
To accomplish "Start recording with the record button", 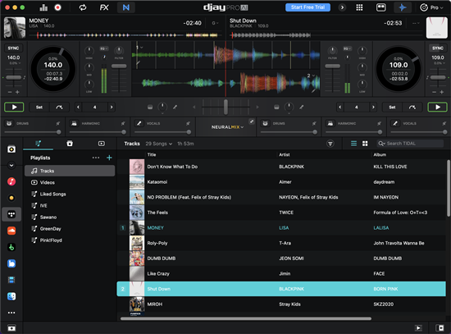I will coord(58,7).
